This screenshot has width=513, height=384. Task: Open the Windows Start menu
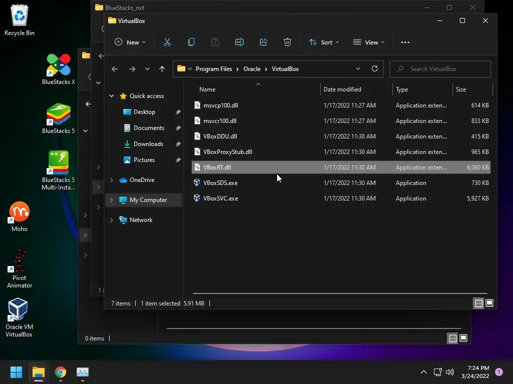tap(16, 372)
